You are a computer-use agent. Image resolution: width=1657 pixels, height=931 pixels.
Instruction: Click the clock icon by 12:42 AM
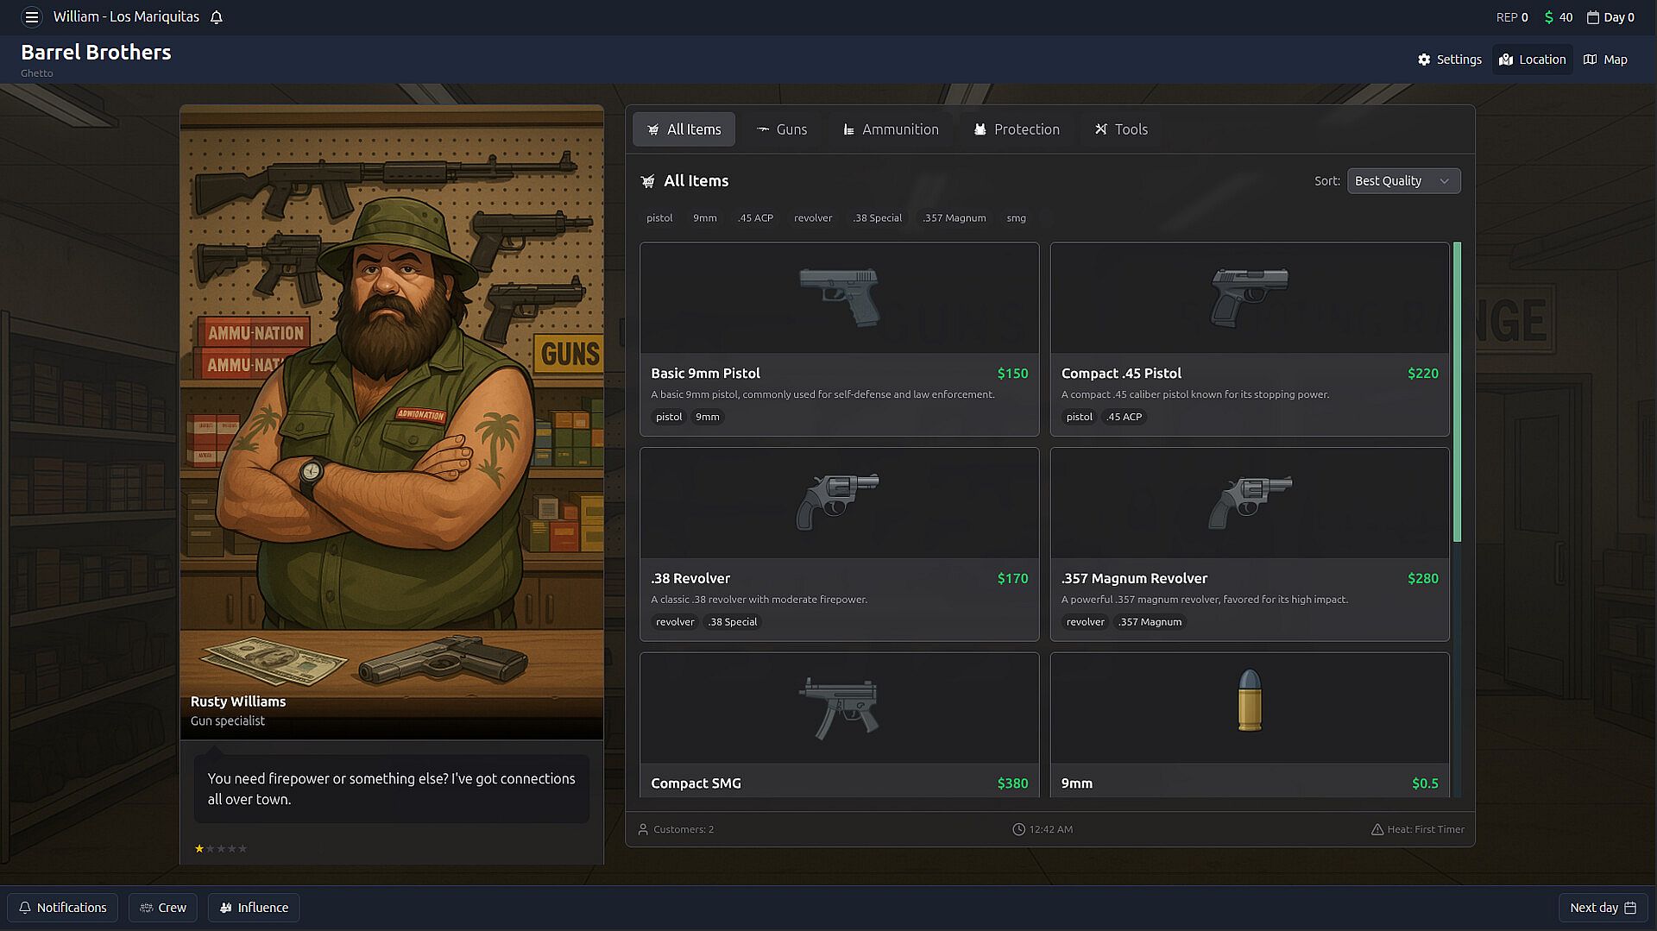[1018, 829]
